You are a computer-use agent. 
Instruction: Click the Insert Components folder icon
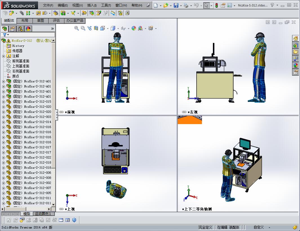click(12, 13)
